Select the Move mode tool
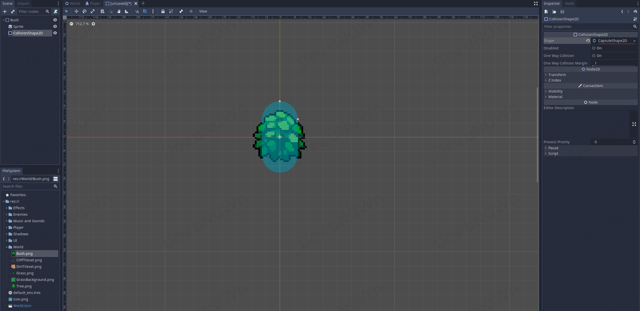 76,11
